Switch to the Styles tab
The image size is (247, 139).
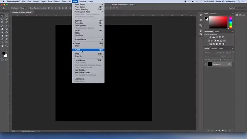pyautogui.click(x=217, y=32)
